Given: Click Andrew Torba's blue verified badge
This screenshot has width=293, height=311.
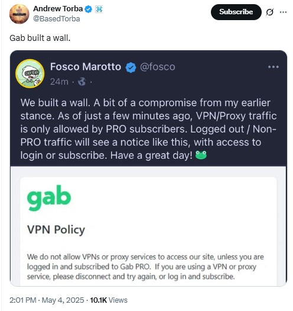Looking at the screenshot, I should [x=88, y=9].
